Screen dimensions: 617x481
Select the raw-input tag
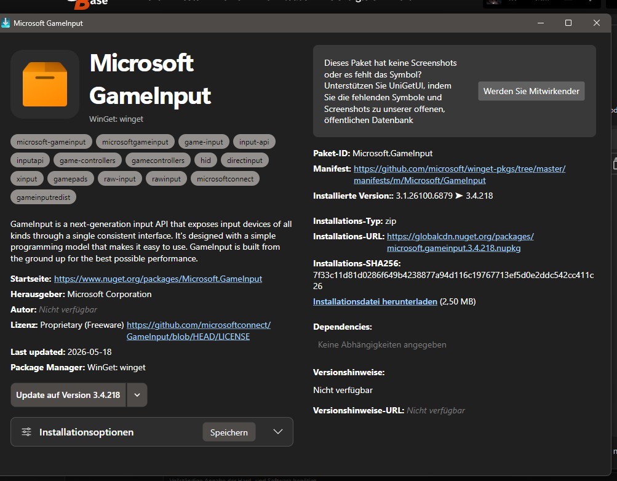(x=119, y=179)
